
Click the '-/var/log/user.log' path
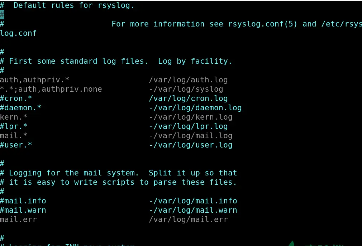pos(190,145)
